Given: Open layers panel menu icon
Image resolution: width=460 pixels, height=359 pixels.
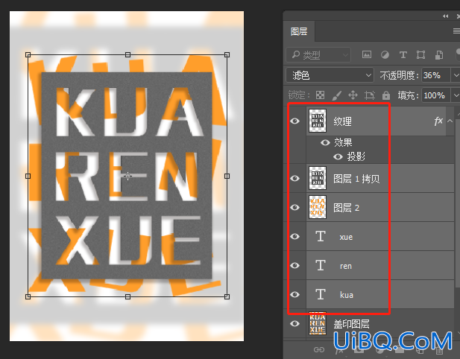Looking at the screenshot, I should pyautogui.click(x=456, y=31).
